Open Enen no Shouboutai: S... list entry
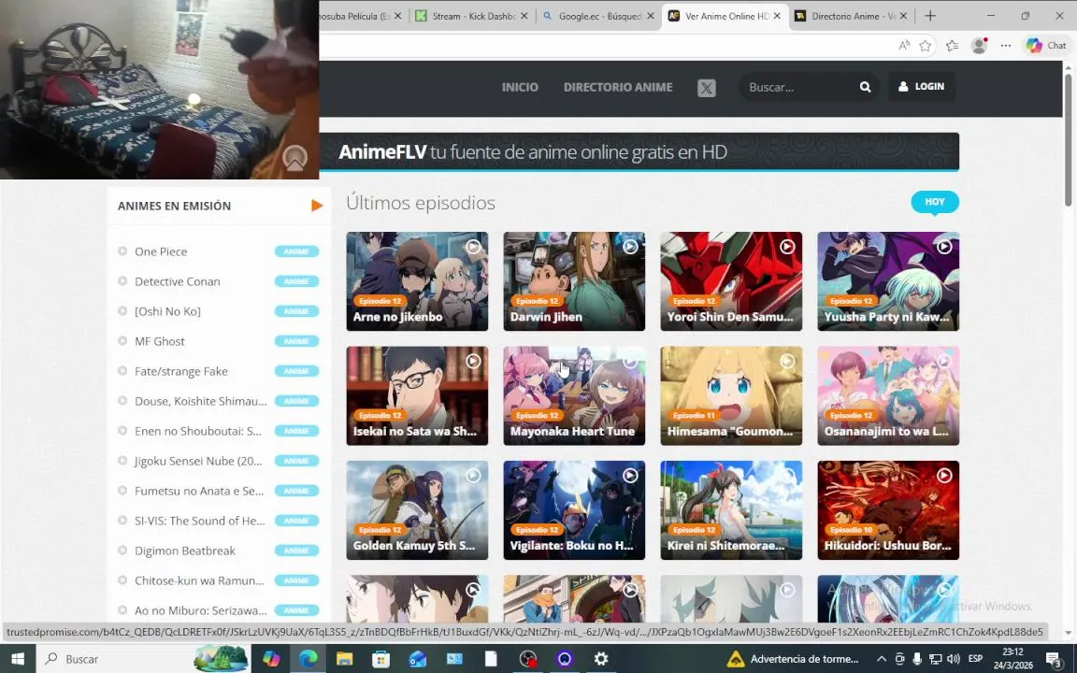 [198, 431]
